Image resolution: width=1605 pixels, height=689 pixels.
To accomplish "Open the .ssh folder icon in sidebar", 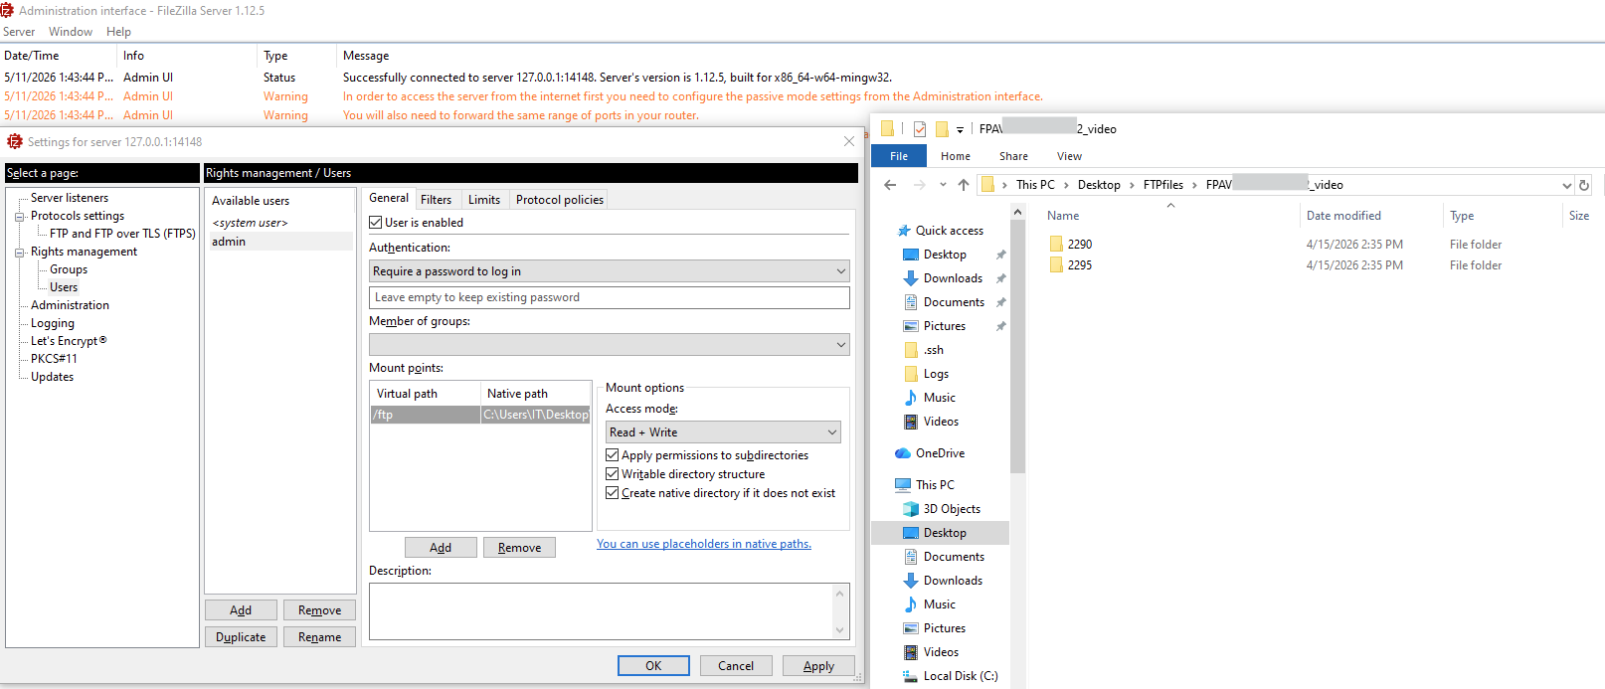I will [911, 350].
